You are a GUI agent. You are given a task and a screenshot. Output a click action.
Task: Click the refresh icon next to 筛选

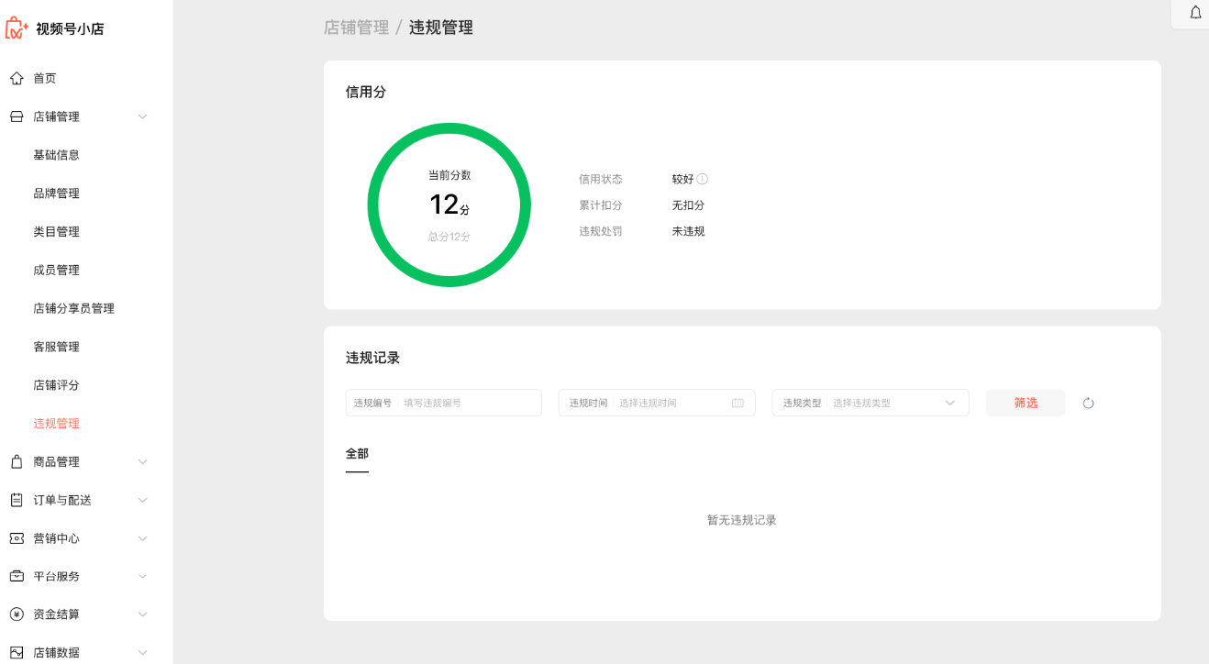(x=1089, y=404)
